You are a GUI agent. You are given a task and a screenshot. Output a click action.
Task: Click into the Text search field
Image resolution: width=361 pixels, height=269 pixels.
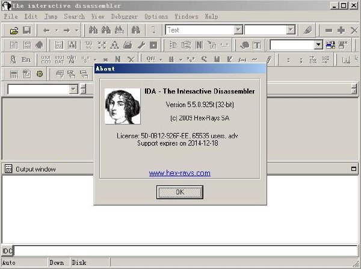[200, 30]
